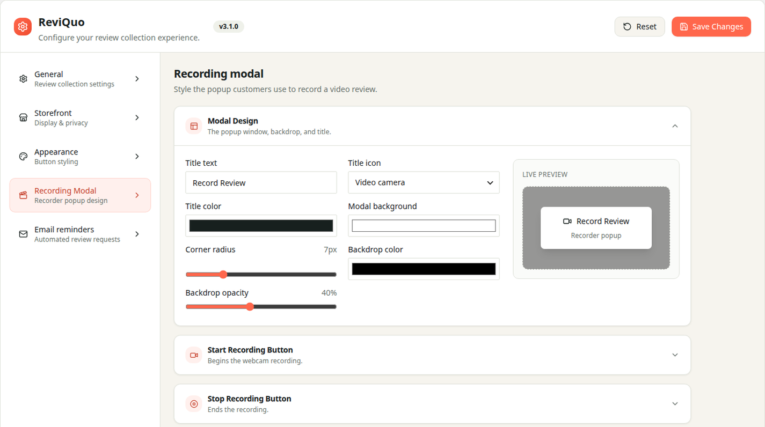The width and height of the screenshot is (765, 427).
Task: Click the chevron next to Storefront
Action: pyautogui.click(x=137, y=117)
